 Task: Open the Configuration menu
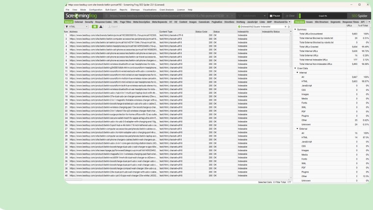96,10
